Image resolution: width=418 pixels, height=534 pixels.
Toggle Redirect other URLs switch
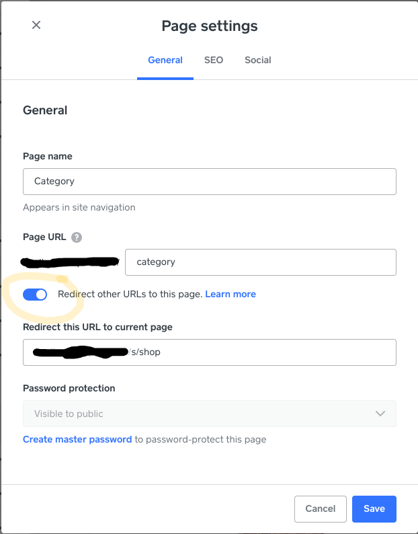coord(35,295)
